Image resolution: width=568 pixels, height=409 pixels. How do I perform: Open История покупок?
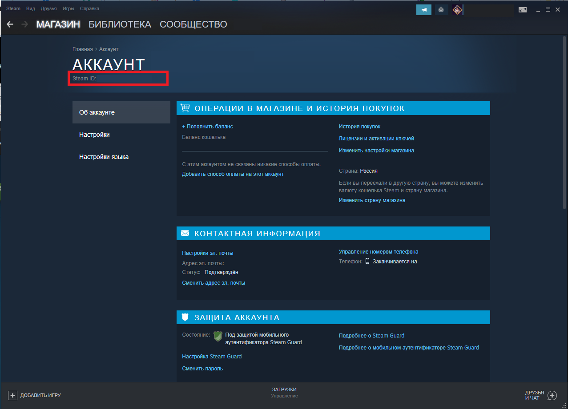(360, 127)
